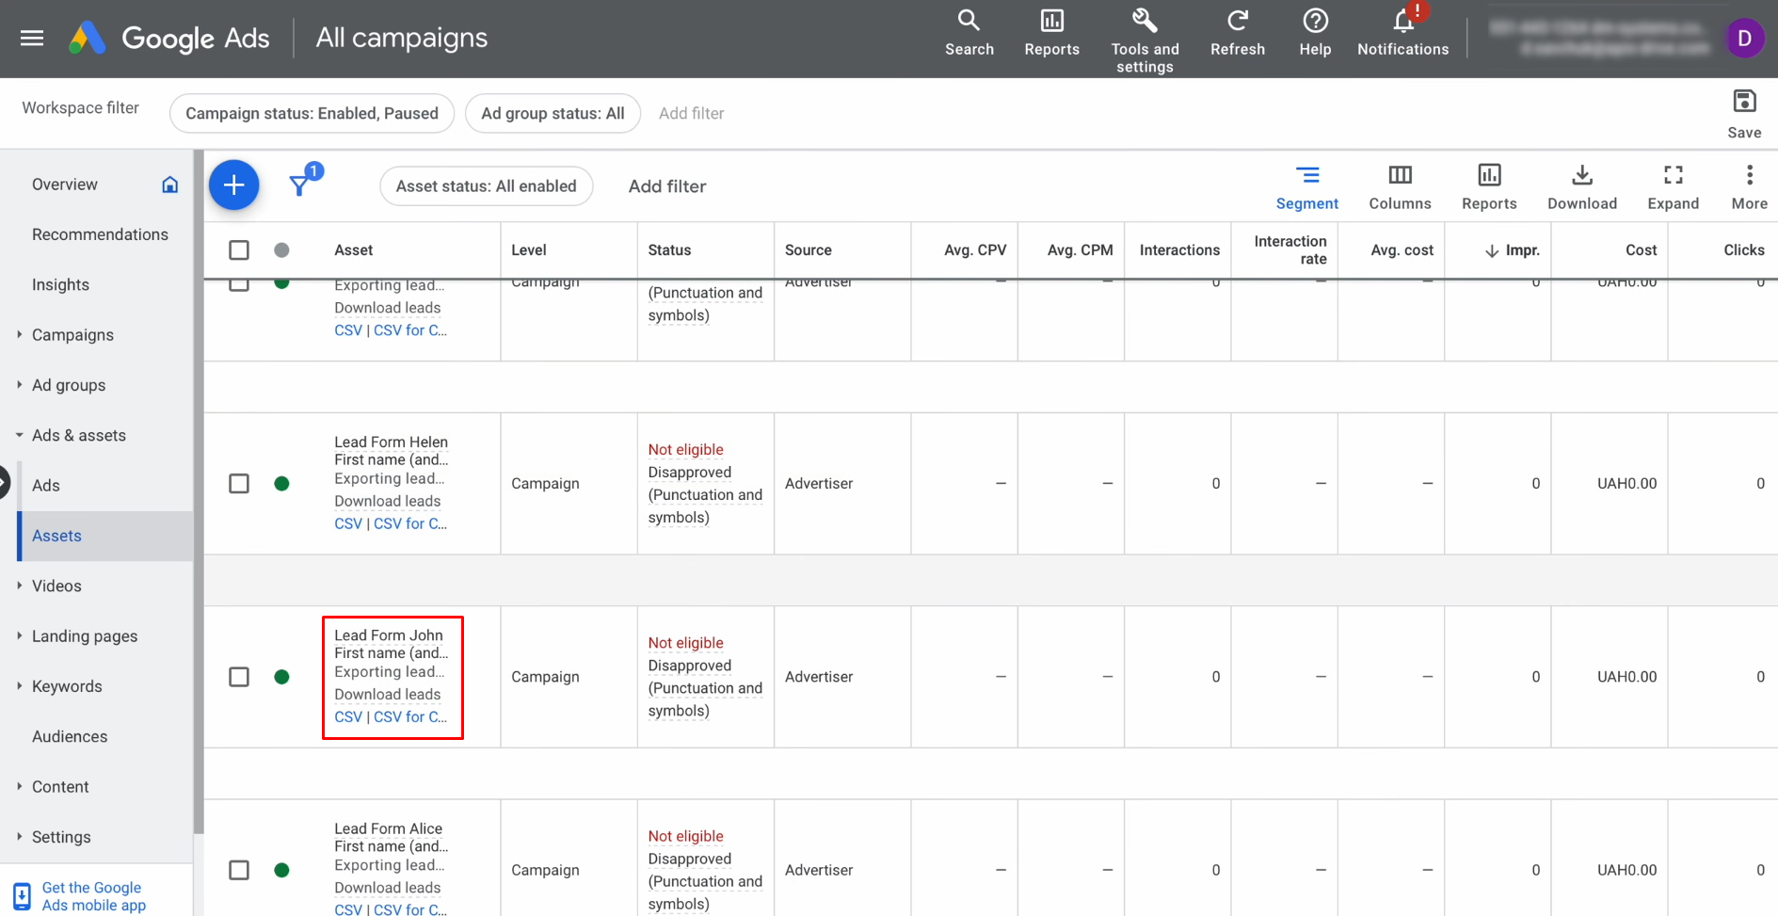Click the blue plus add asset button

pos(233,185)
